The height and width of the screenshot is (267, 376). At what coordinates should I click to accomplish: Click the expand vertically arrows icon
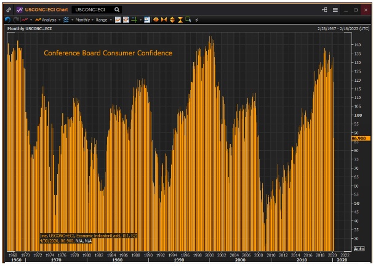click(172, 20)
